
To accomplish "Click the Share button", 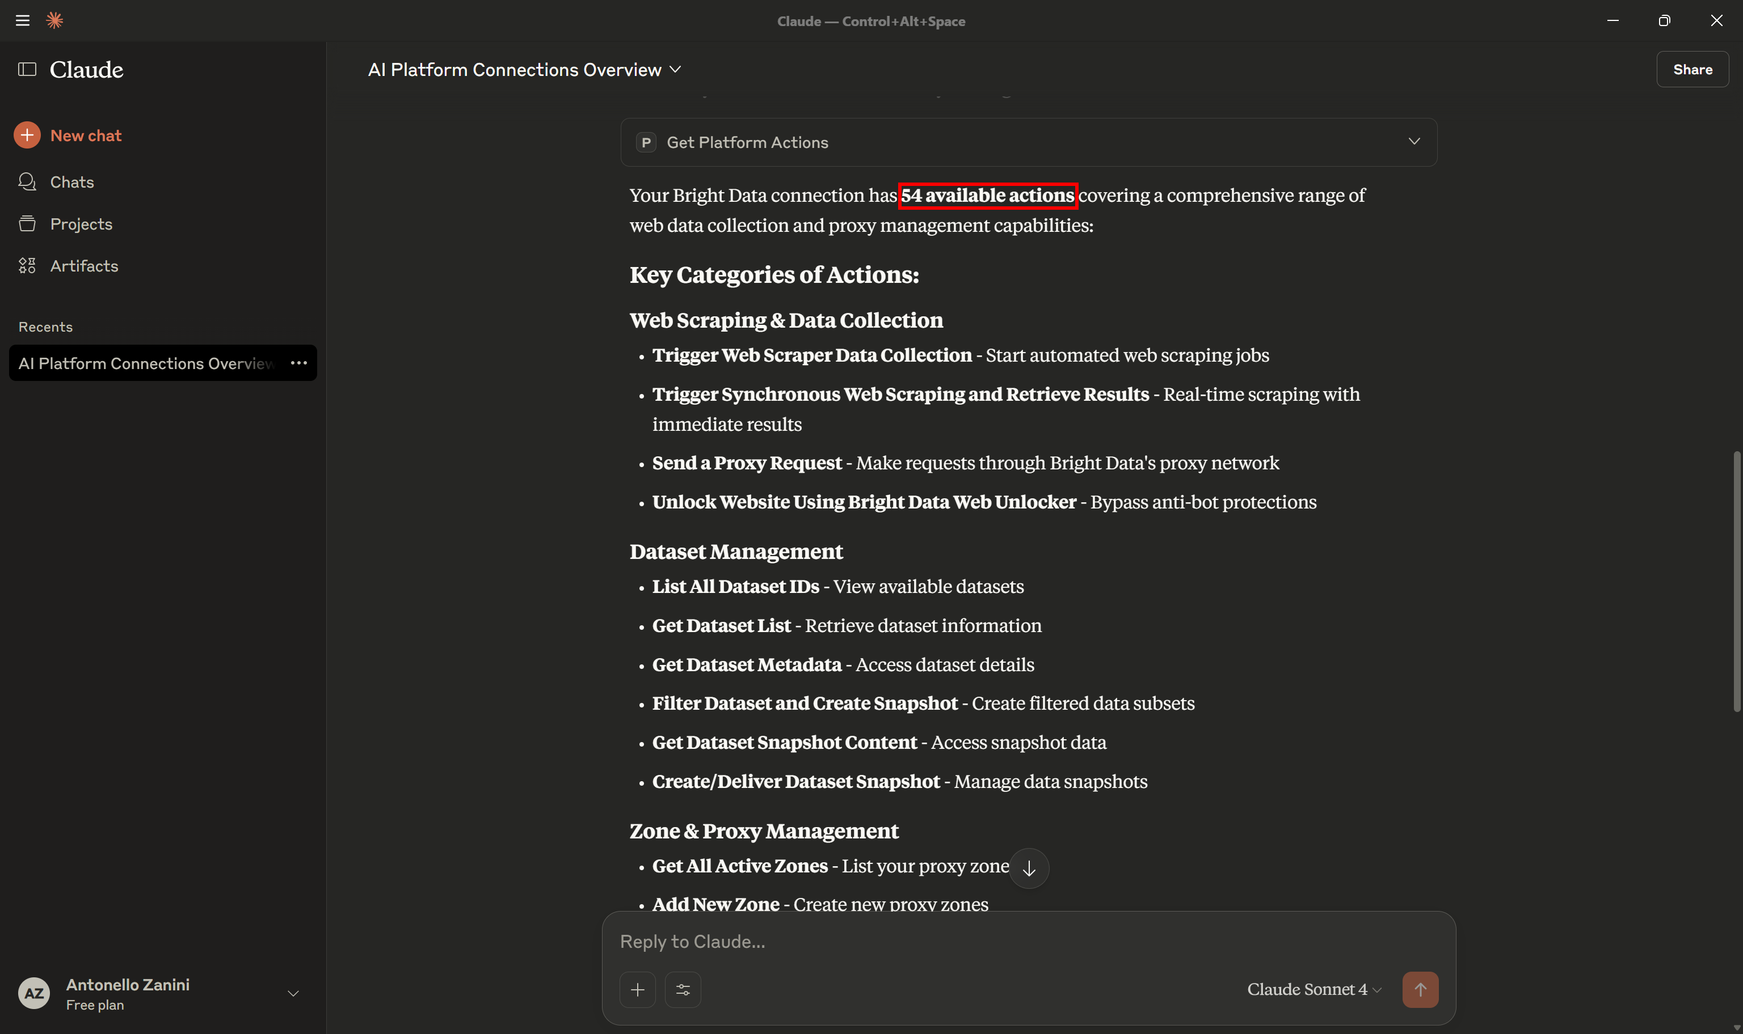I will pos(1693,69).
